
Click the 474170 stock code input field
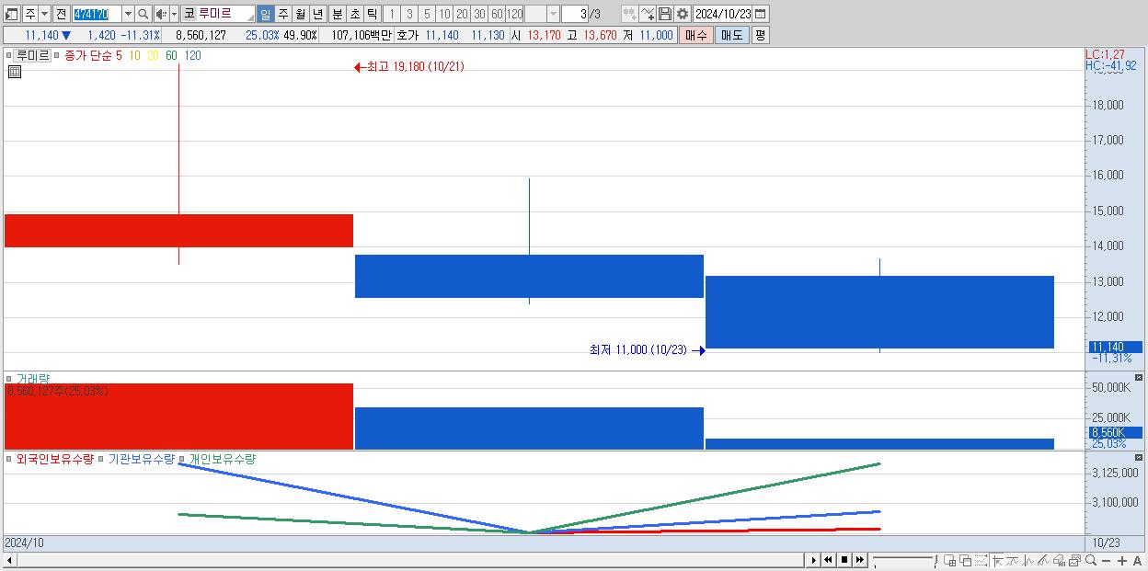click(x=97, y=14)
